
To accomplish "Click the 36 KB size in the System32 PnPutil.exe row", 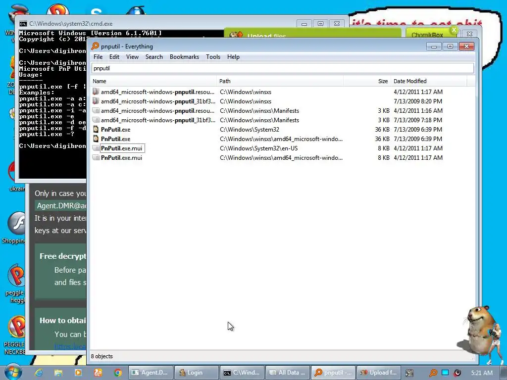I will click(x=382, y=130).
